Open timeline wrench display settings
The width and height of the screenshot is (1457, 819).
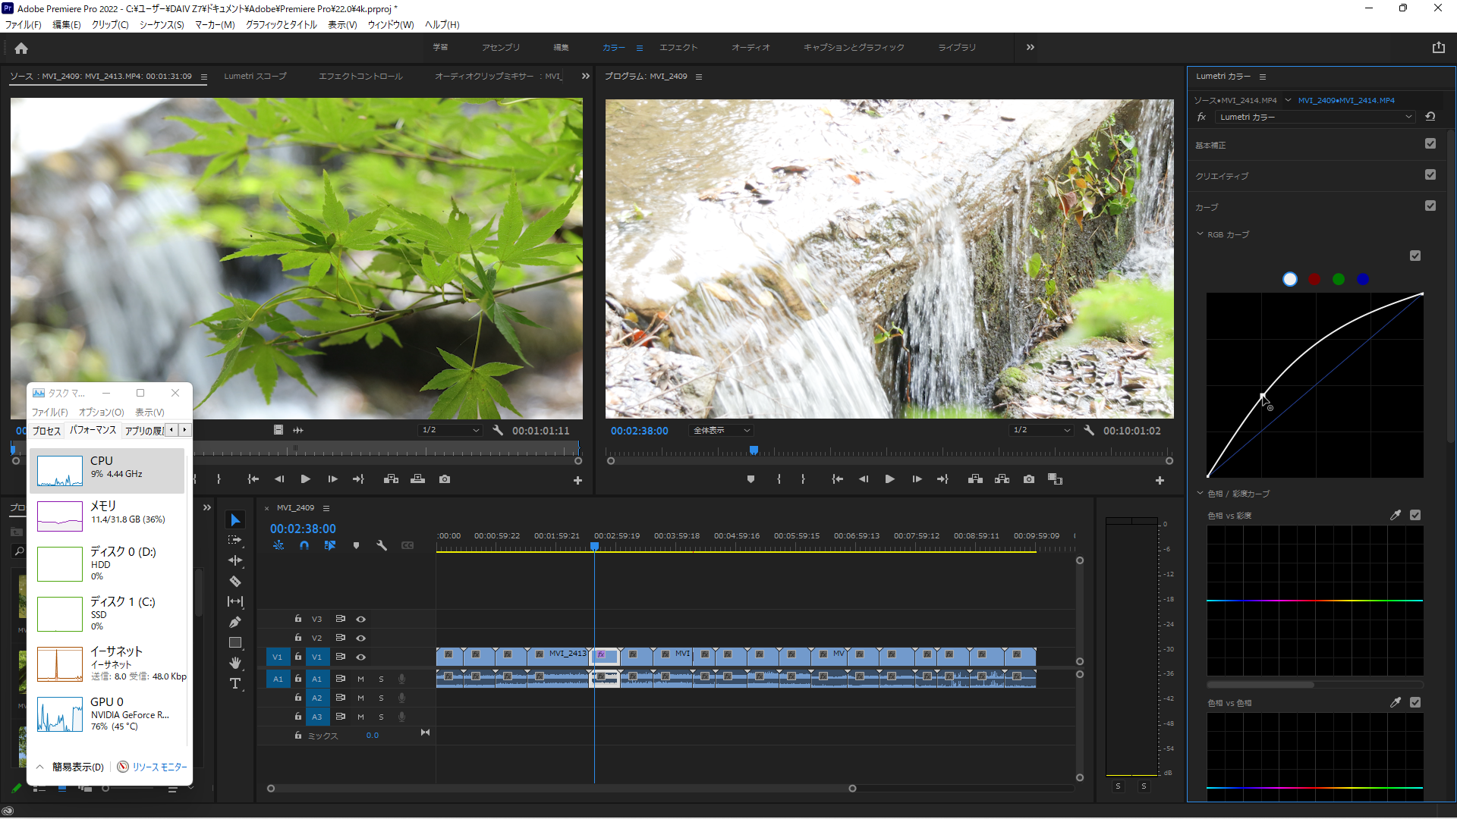[382, 545]
